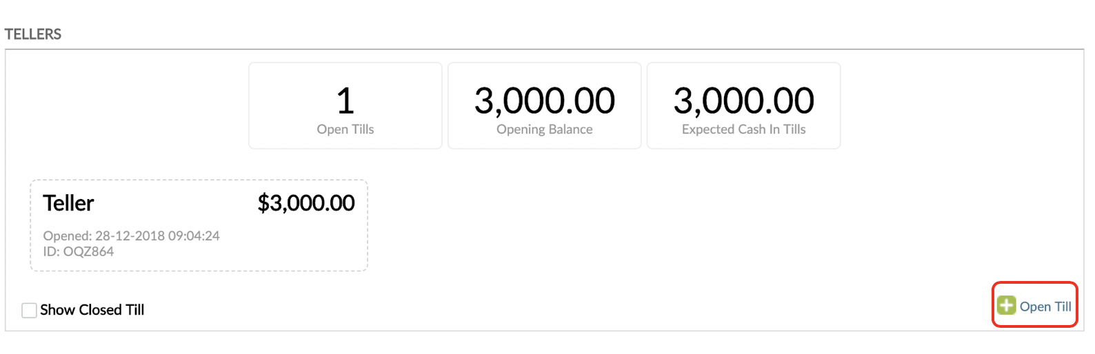Click the Expected Cash In Tills caption
This screenshot has height=354, width=1095.
click(x=743, y=129)
